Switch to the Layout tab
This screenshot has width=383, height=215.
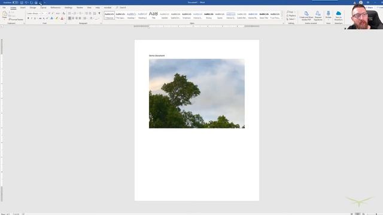tap(43, 8)
